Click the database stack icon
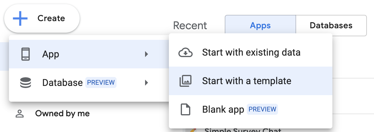 26,82
